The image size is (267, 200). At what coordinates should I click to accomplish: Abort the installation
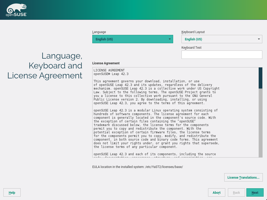tap(216, 192)
